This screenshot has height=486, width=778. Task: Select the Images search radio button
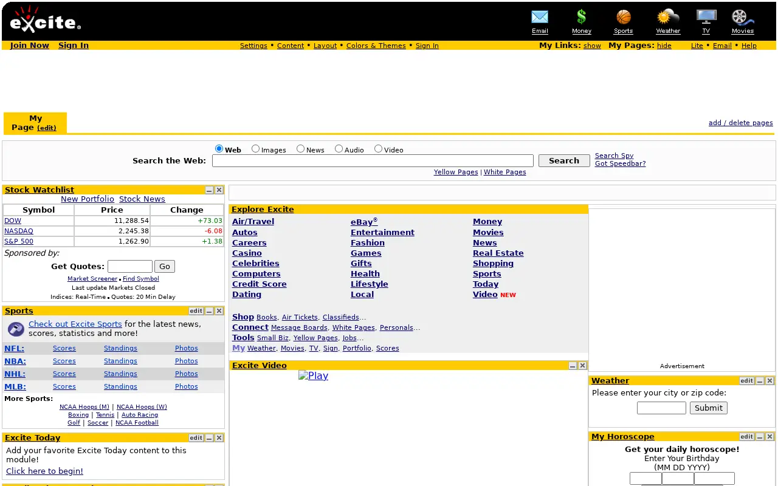[x=256, y=149]
